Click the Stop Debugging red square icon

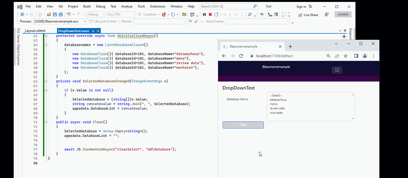[210, 14]
